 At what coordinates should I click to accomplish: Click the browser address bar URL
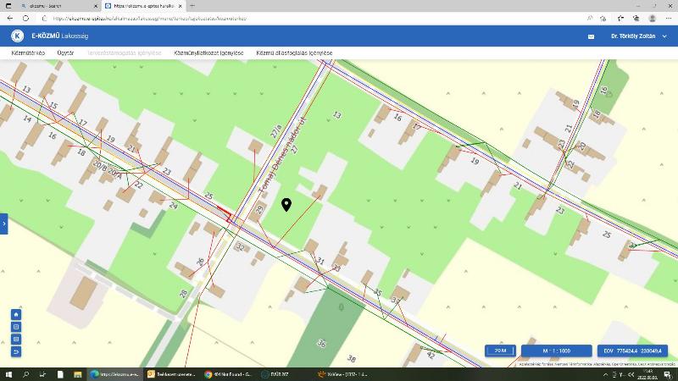coord(150,19)
